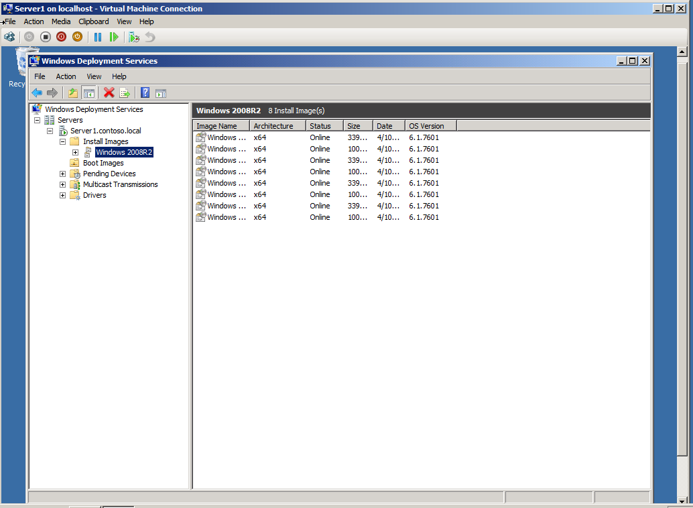Click the scroll down arrow of VM window
693x508 pixels.
[x=682, y=501]
